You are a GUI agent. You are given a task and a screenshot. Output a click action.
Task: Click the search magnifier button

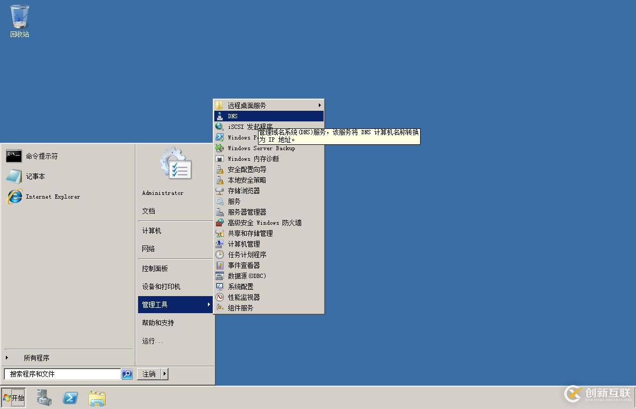point(127,374)
